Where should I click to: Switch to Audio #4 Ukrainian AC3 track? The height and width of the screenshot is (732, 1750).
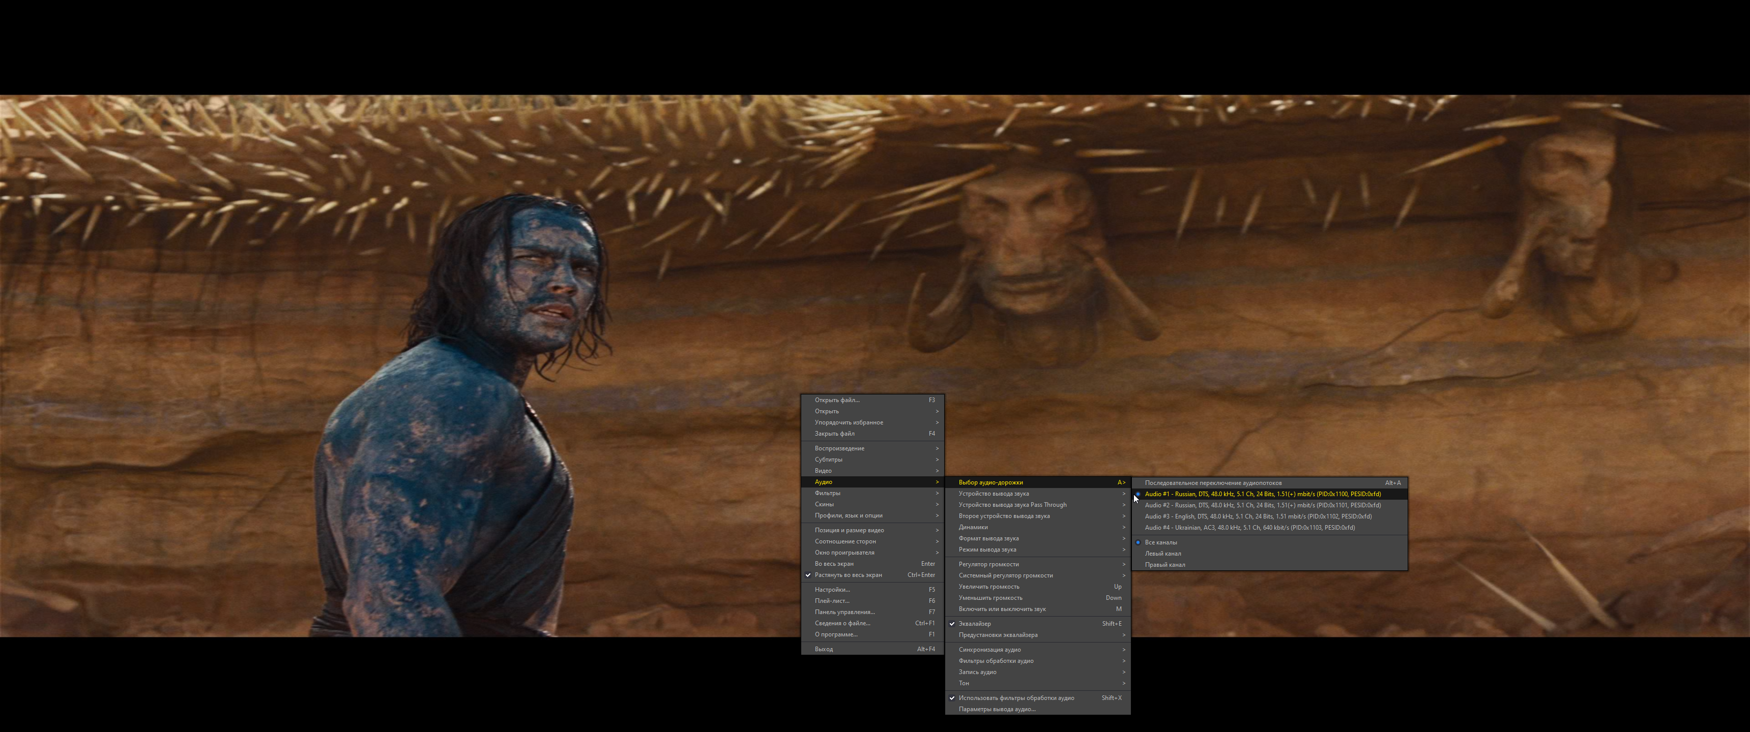(1270, 528)
